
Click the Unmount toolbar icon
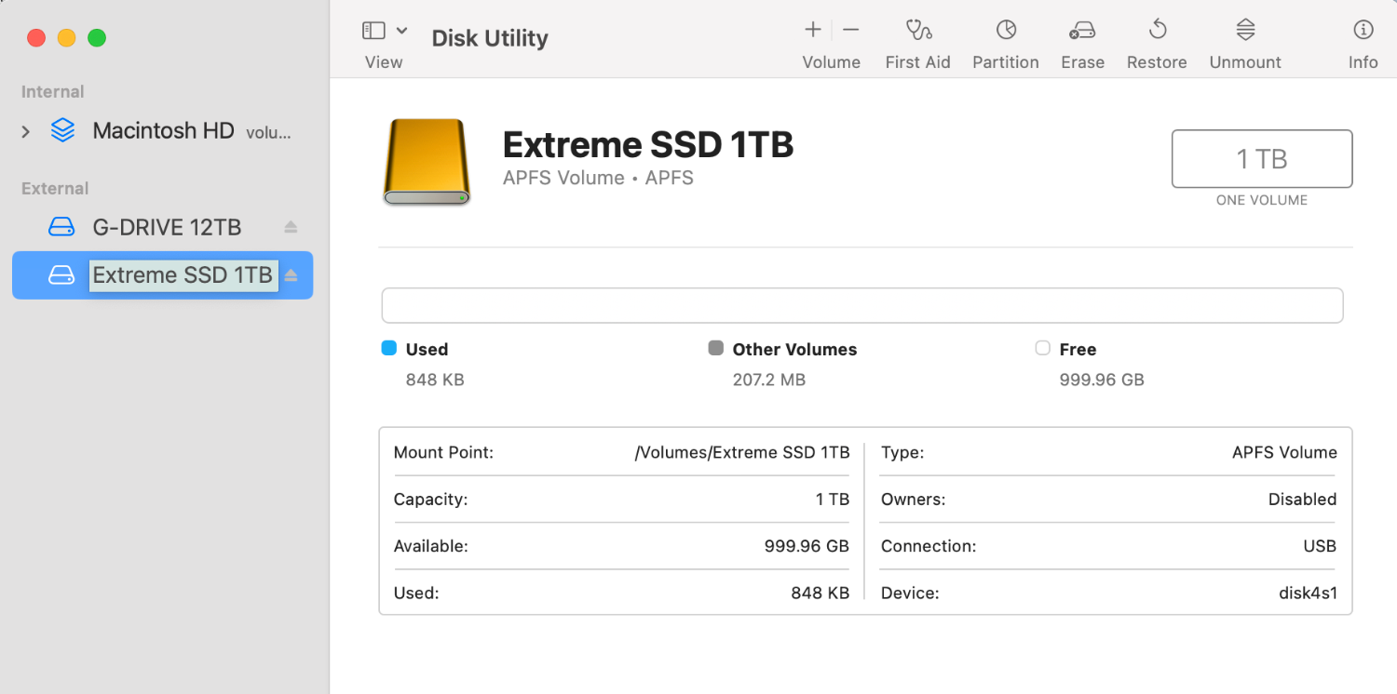tap(1245, 30)
